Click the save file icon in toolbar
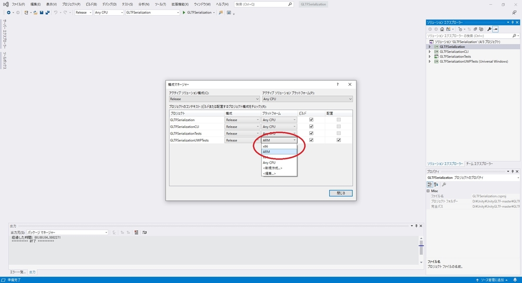522x283 pixels. coord(41,12)
